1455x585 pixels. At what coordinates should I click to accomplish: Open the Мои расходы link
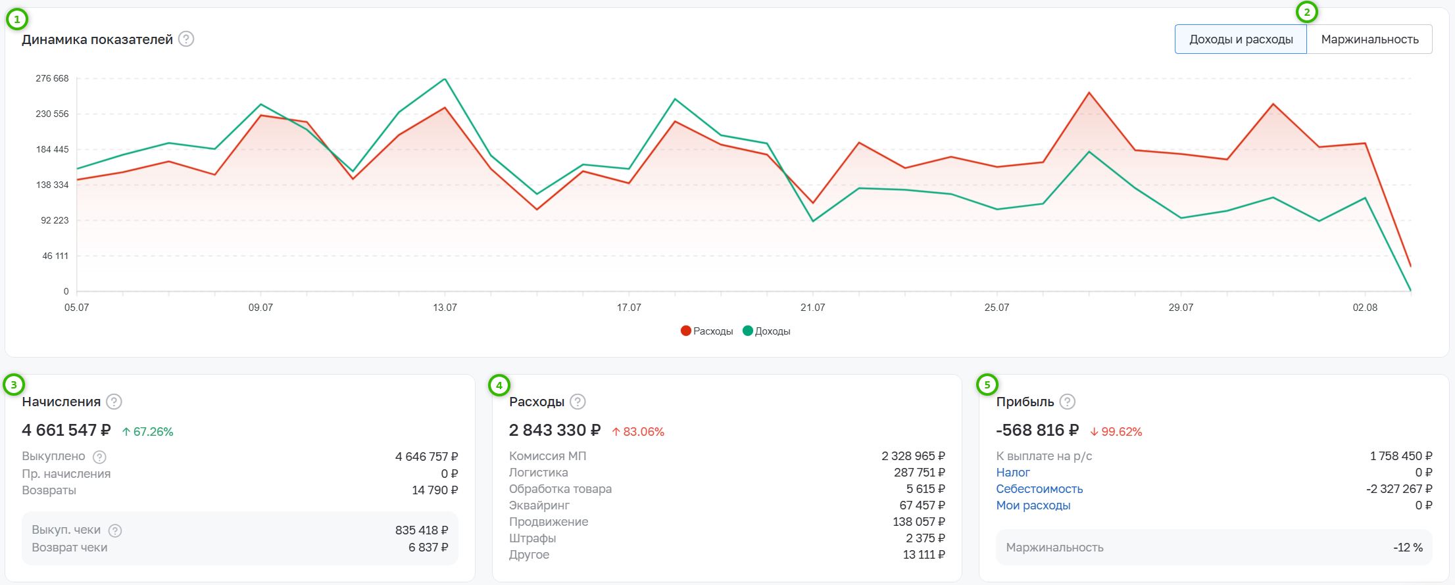[1033, 505]
